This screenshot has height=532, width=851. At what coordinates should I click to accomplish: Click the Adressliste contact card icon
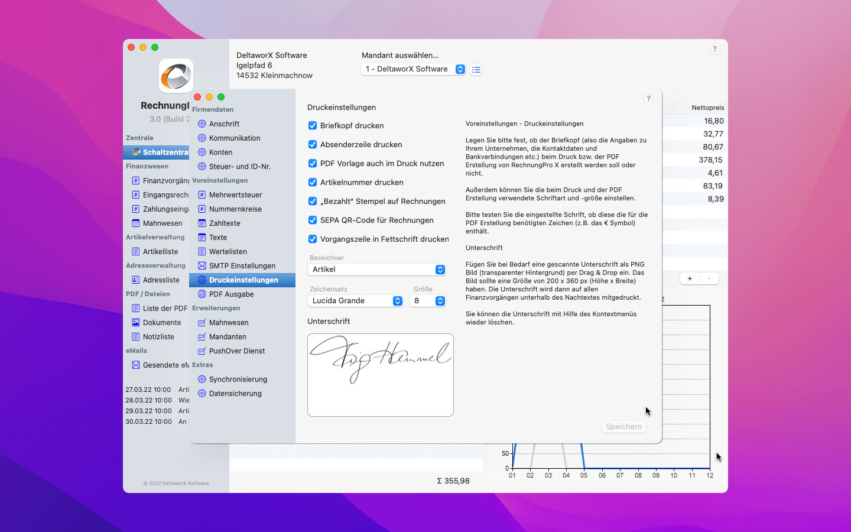click(135, 280)
